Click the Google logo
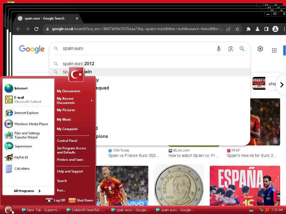This screenshot has width=286, height=214. (x=32, y=49)
